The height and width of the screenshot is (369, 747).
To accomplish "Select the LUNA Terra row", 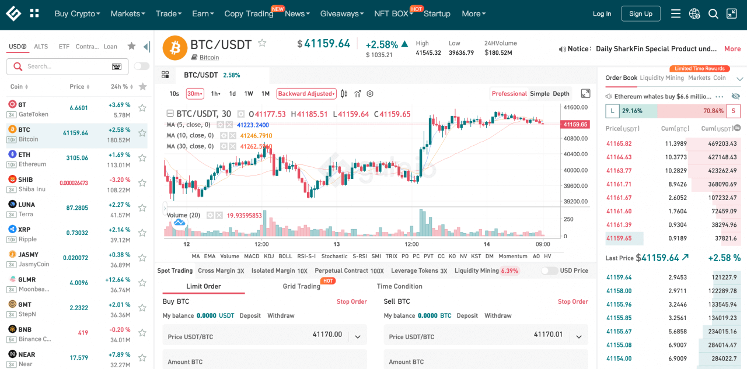I will coord(77,209).
